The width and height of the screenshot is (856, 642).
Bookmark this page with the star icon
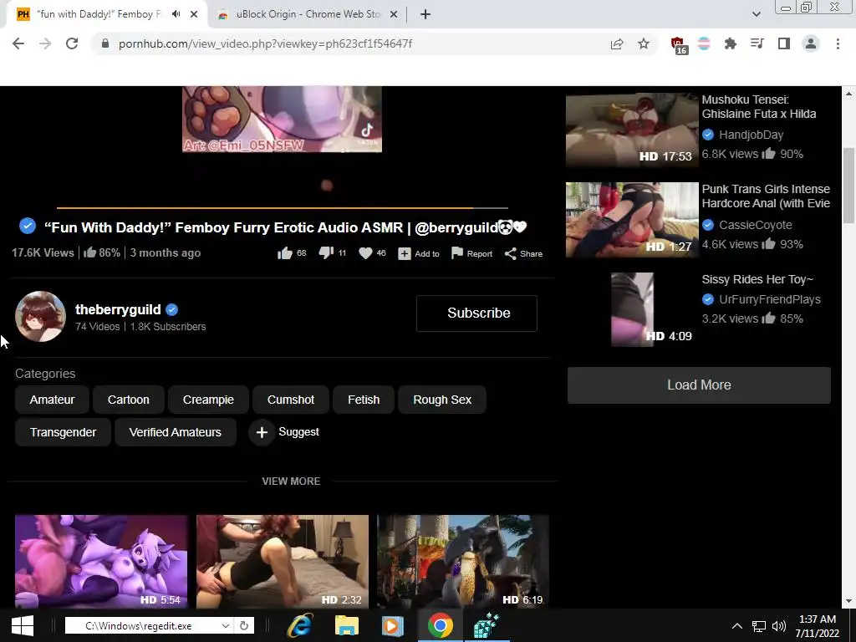[x=644, y=43]
